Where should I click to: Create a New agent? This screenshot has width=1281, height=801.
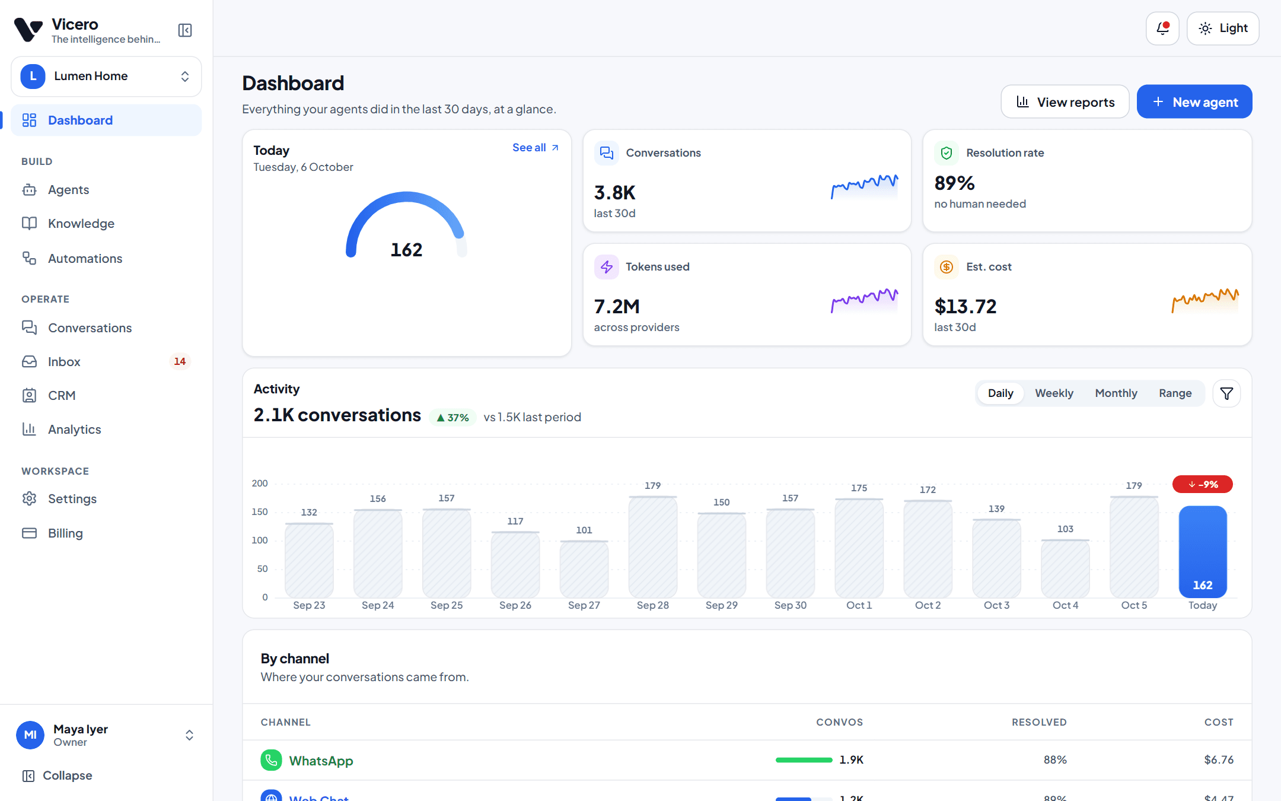pos(1194,102)
